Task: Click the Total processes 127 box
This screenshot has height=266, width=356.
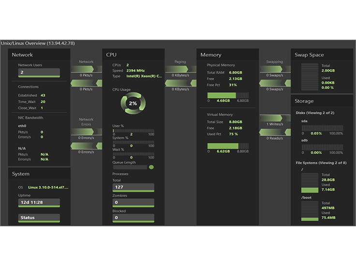Action: click(x=133, y=188)
